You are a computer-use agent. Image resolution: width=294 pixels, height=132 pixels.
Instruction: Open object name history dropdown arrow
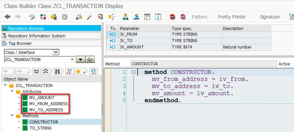[80, 60]
